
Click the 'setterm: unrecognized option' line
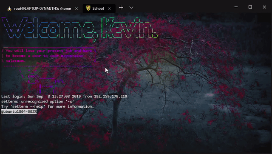pos(38,101)
